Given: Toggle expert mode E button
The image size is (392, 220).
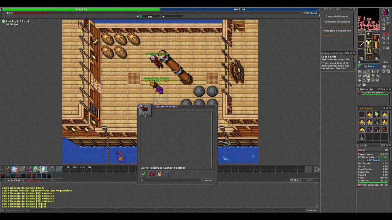Looking at the screenshot, I should pos(388,43).
